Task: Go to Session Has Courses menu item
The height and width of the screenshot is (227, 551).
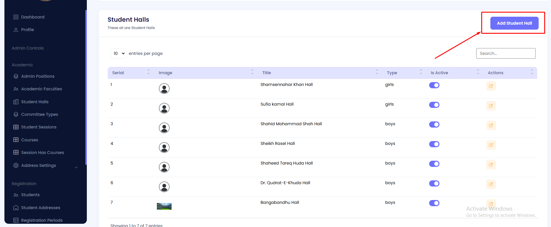Action: click(42, 153)
